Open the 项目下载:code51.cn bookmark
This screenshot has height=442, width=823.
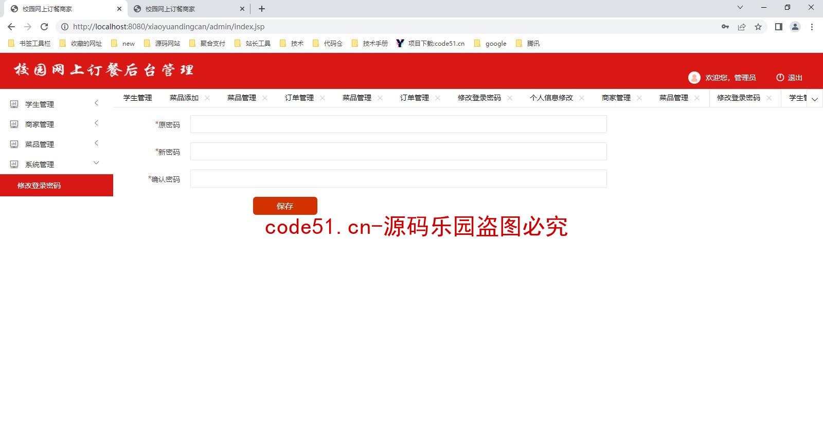[x=431, y=44]
